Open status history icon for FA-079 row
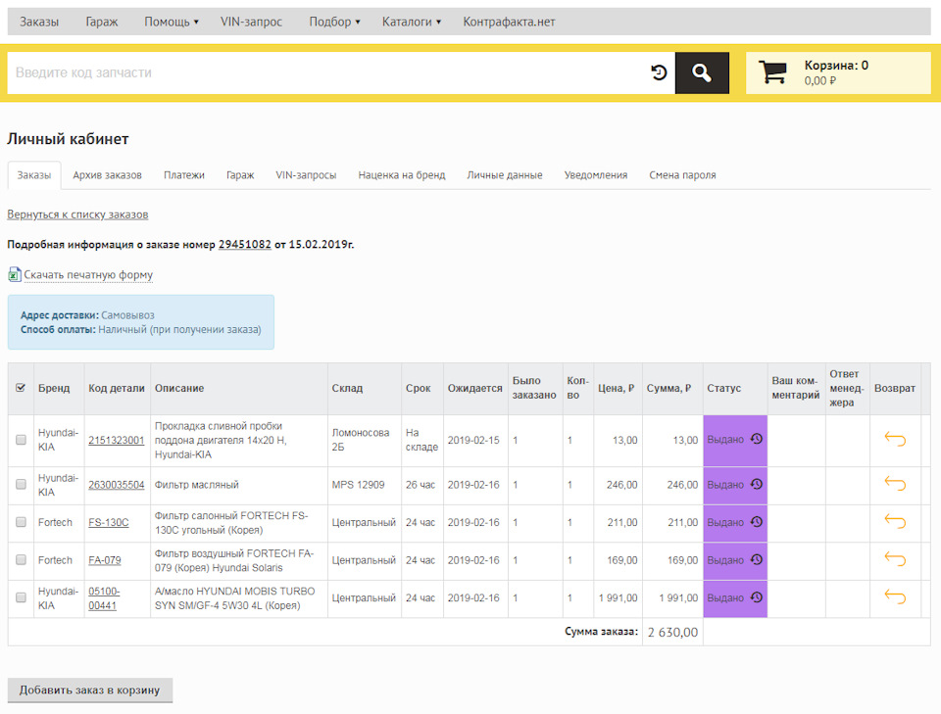This screenshot has height=714, width=941. 756,560
